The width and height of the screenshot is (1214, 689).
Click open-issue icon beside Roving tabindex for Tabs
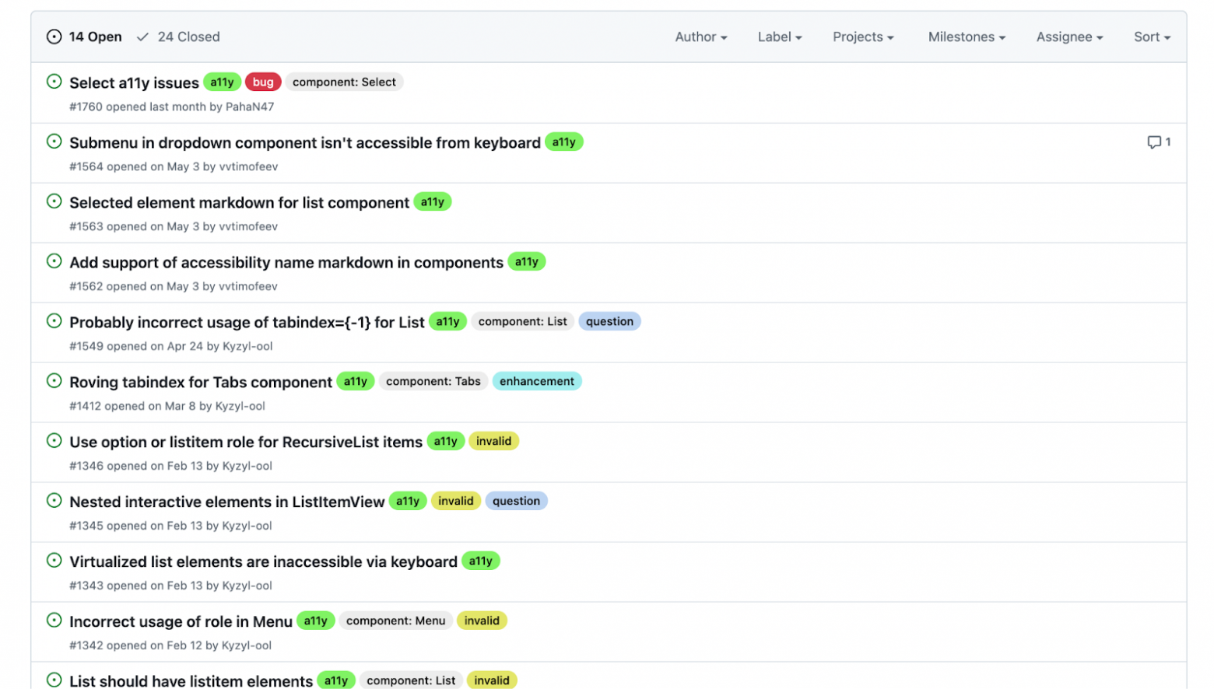point(54,381)
